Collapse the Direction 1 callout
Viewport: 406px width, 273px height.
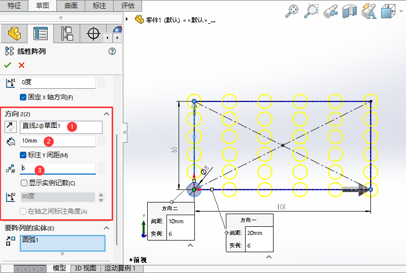click(x=269, y=257)
